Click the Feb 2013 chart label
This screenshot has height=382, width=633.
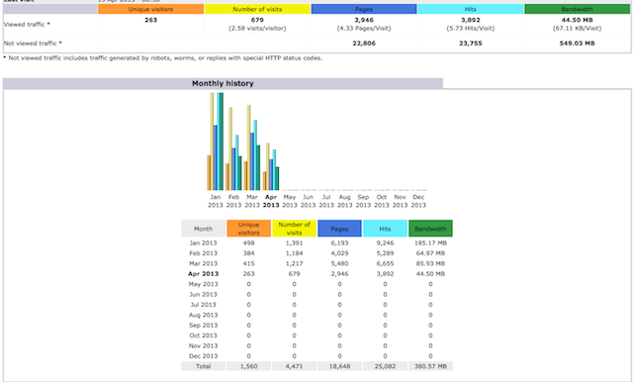pos(233,201)
